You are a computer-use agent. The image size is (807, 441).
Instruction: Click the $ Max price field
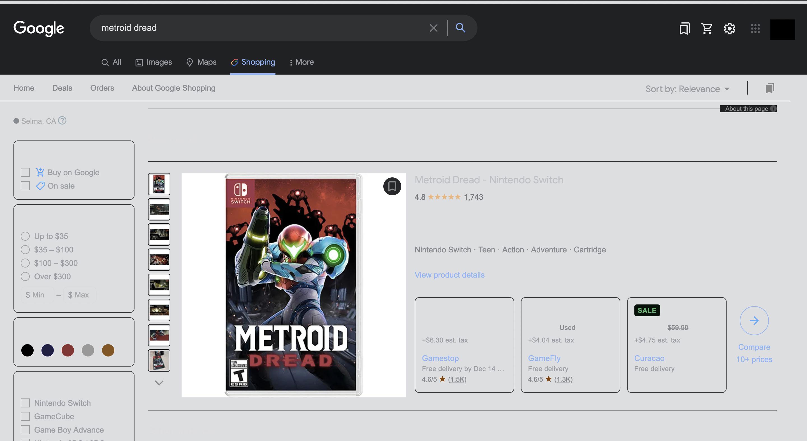click(80, 295)
